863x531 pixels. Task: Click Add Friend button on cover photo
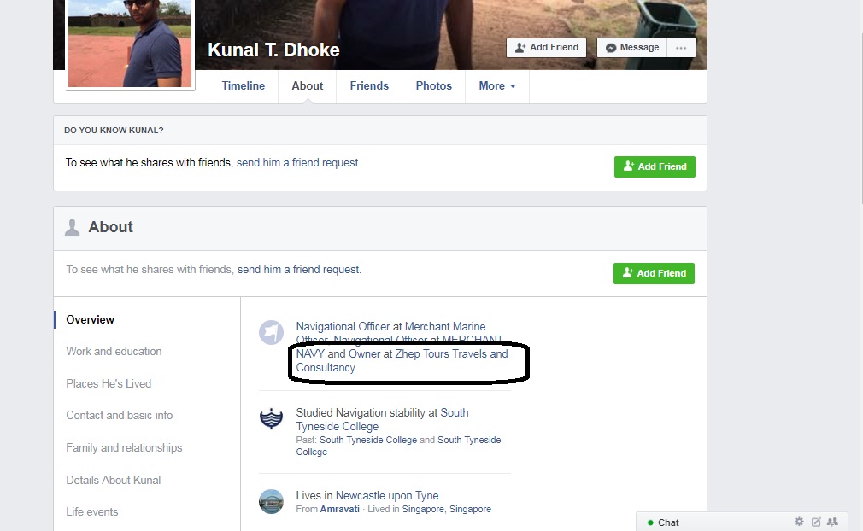(x=546, y=48)
